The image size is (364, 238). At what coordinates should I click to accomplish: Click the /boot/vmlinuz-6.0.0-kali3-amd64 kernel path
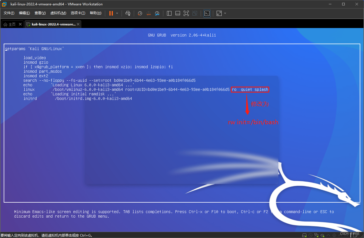(x=88, y=89)
